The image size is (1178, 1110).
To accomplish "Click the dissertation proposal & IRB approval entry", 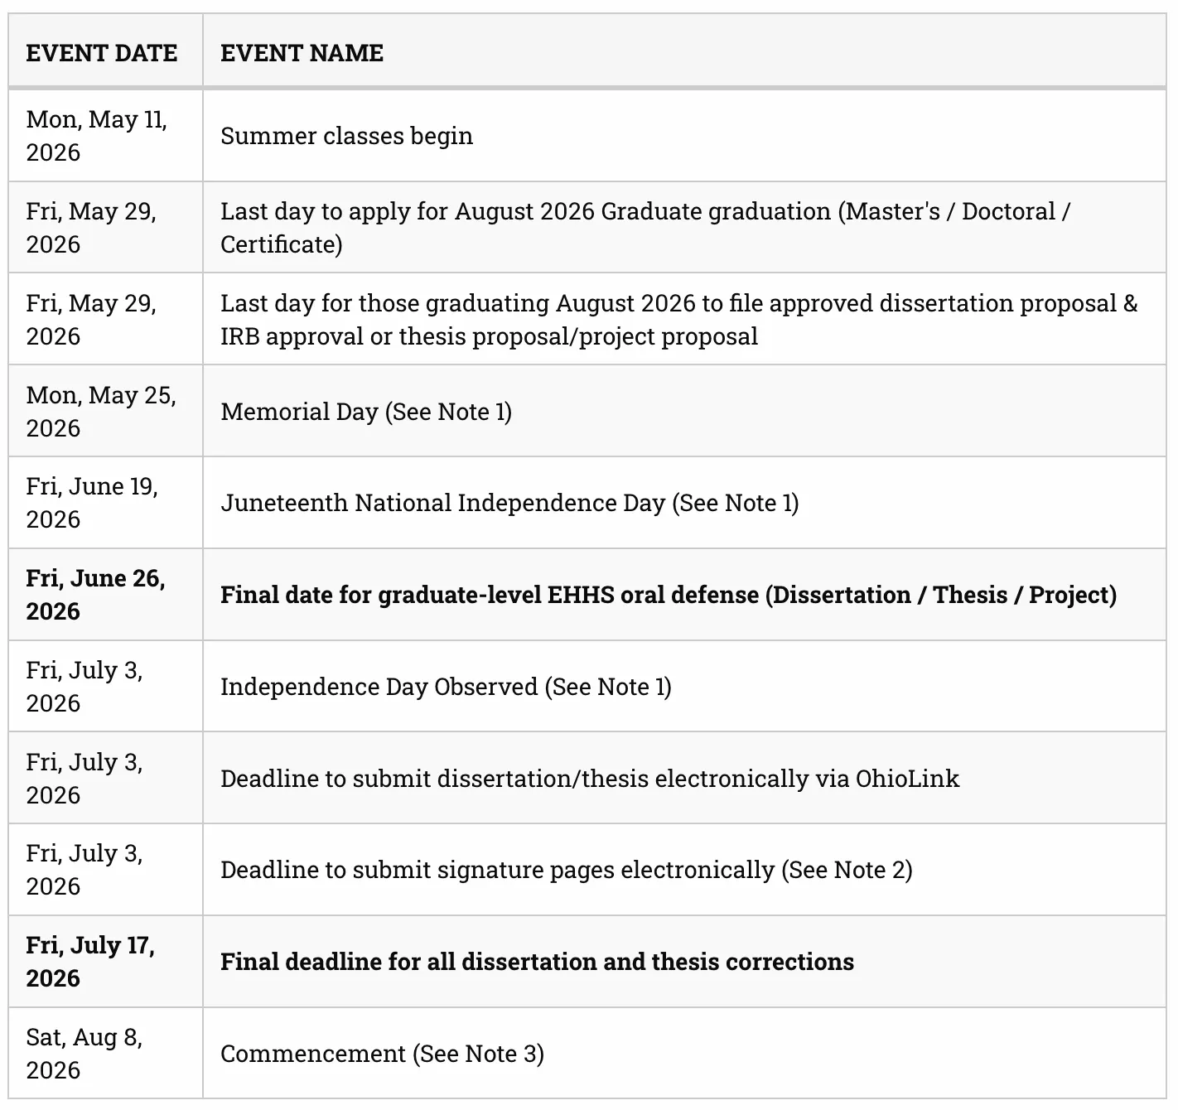I will coord(678,320).
